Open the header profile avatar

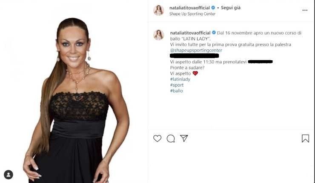159,10
